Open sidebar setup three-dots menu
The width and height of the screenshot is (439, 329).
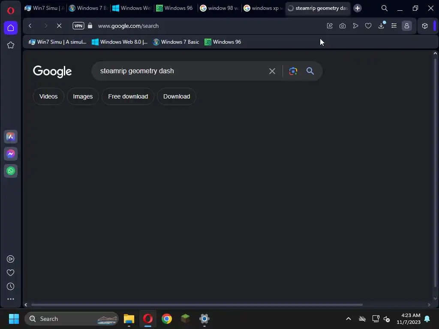[10, 299]
